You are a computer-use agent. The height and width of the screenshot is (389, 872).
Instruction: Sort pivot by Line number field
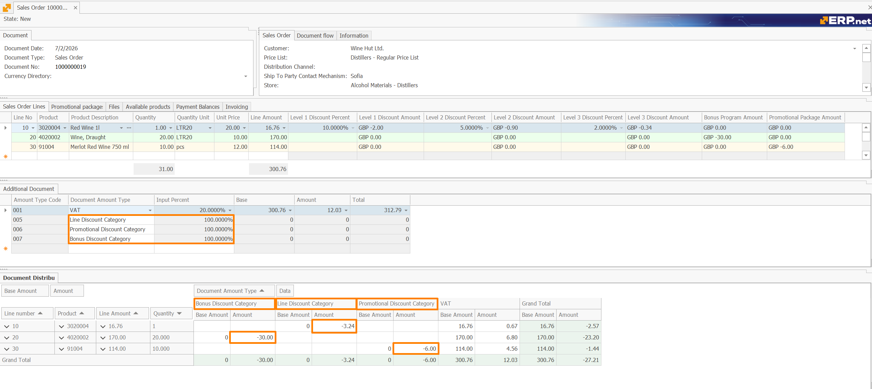pos(27,313)
